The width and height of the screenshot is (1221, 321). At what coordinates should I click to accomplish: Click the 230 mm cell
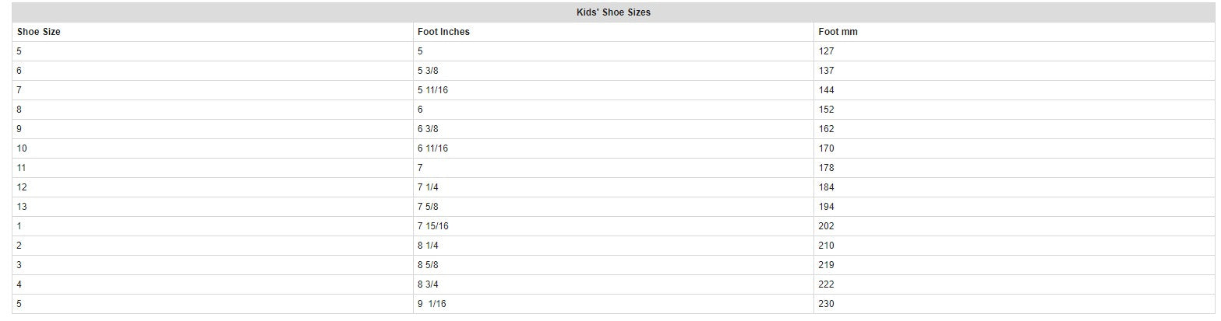tap(827, 304)
